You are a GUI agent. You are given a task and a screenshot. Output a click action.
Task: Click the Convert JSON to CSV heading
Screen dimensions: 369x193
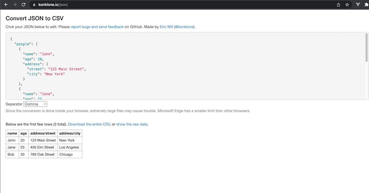tap(34, 18)
